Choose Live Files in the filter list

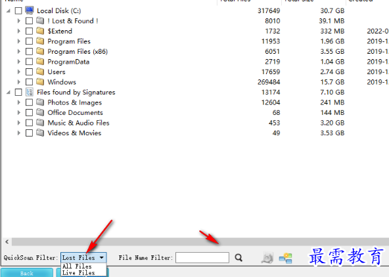pos(79,272)
